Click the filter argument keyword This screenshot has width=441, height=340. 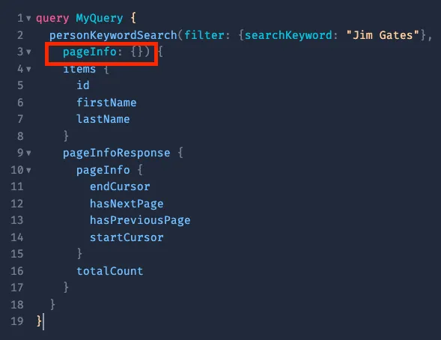tap(204, 35)
